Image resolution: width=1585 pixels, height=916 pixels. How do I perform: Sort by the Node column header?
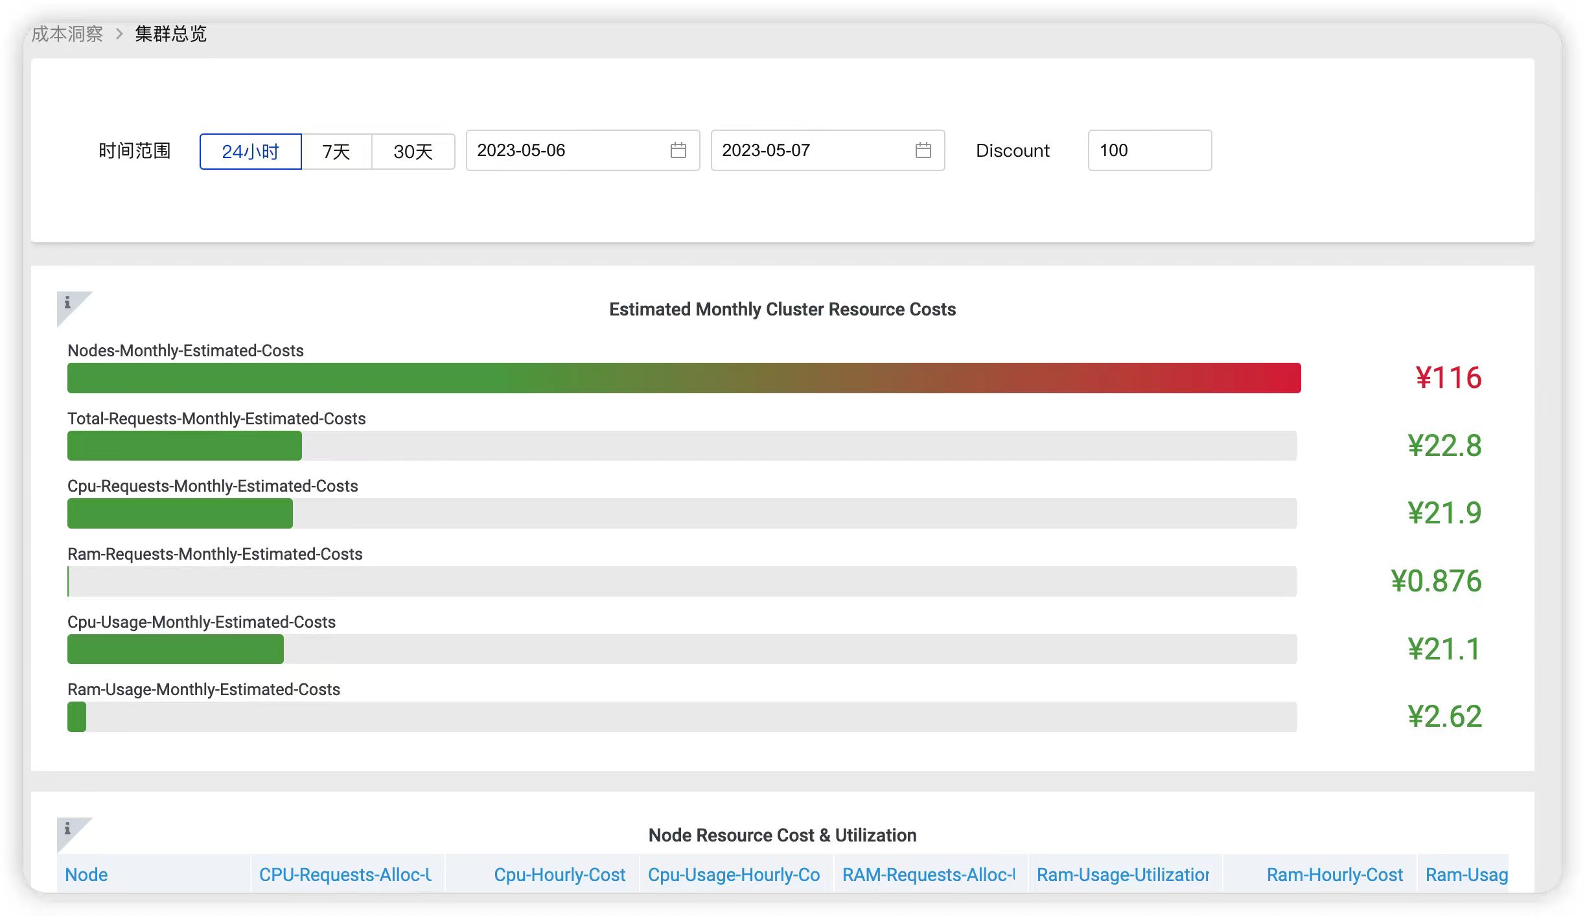pyautogui.click(x=154, y=875)
